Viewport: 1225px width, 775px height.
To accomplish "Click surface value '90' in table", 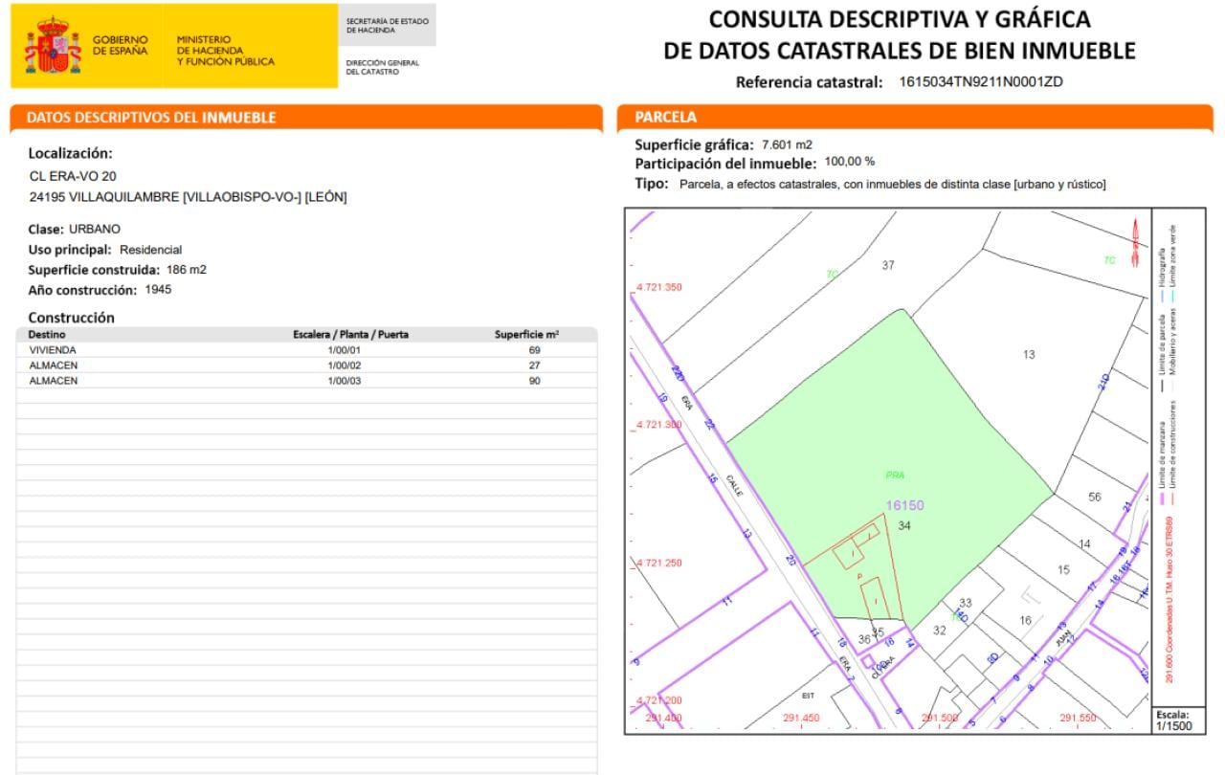I will click(x=535, y=381).
